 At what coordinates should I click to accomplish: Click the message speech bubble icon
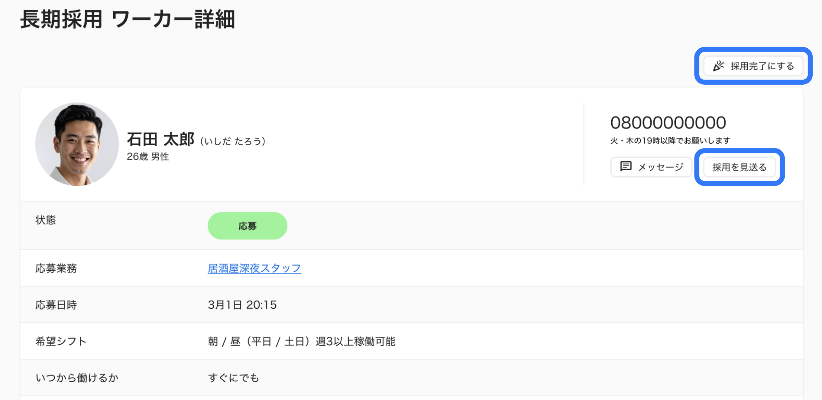(x=626, y=167)
